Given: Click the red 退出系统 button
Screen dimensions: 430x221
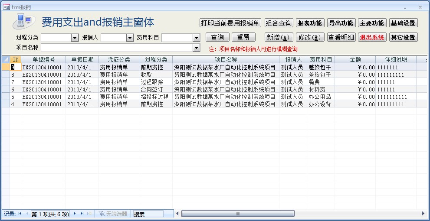Looking at the screenshot, I should pos(372,37).
